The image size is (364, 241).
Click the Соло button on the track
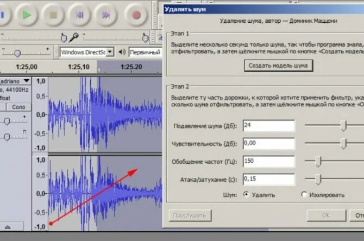point(18,107)
